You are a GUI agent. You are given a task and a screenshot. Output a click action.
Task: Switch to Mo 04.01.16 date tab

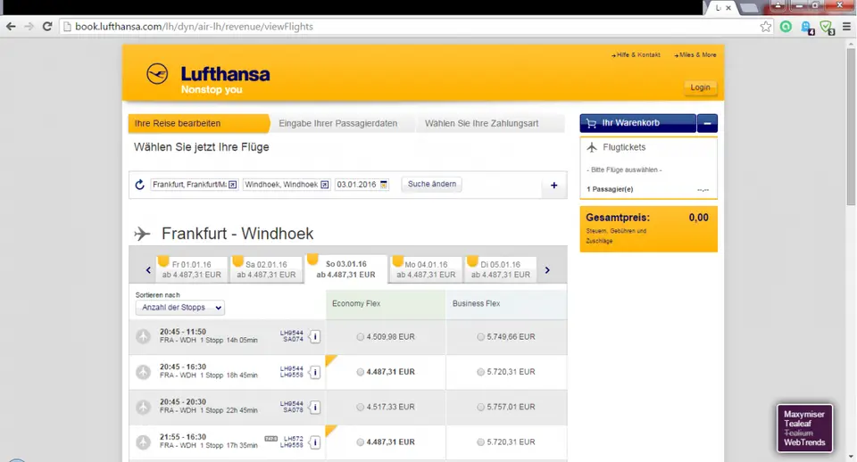(426, 269)
